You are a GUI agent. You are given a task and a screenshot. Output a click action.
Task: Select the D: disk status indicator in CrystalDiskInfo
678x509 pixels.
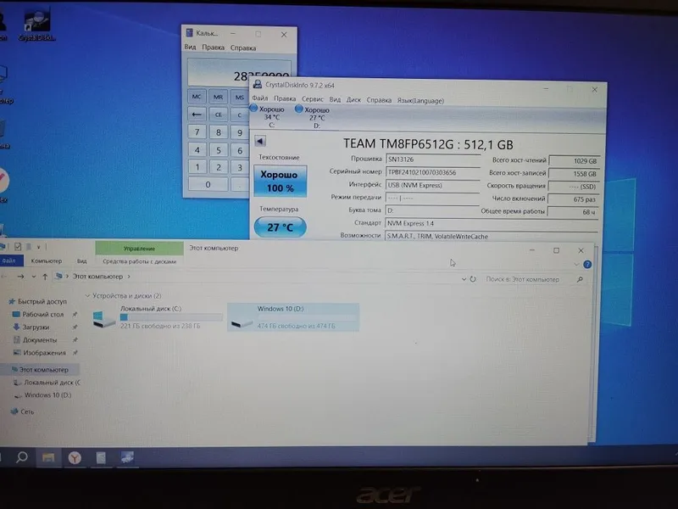313,117
